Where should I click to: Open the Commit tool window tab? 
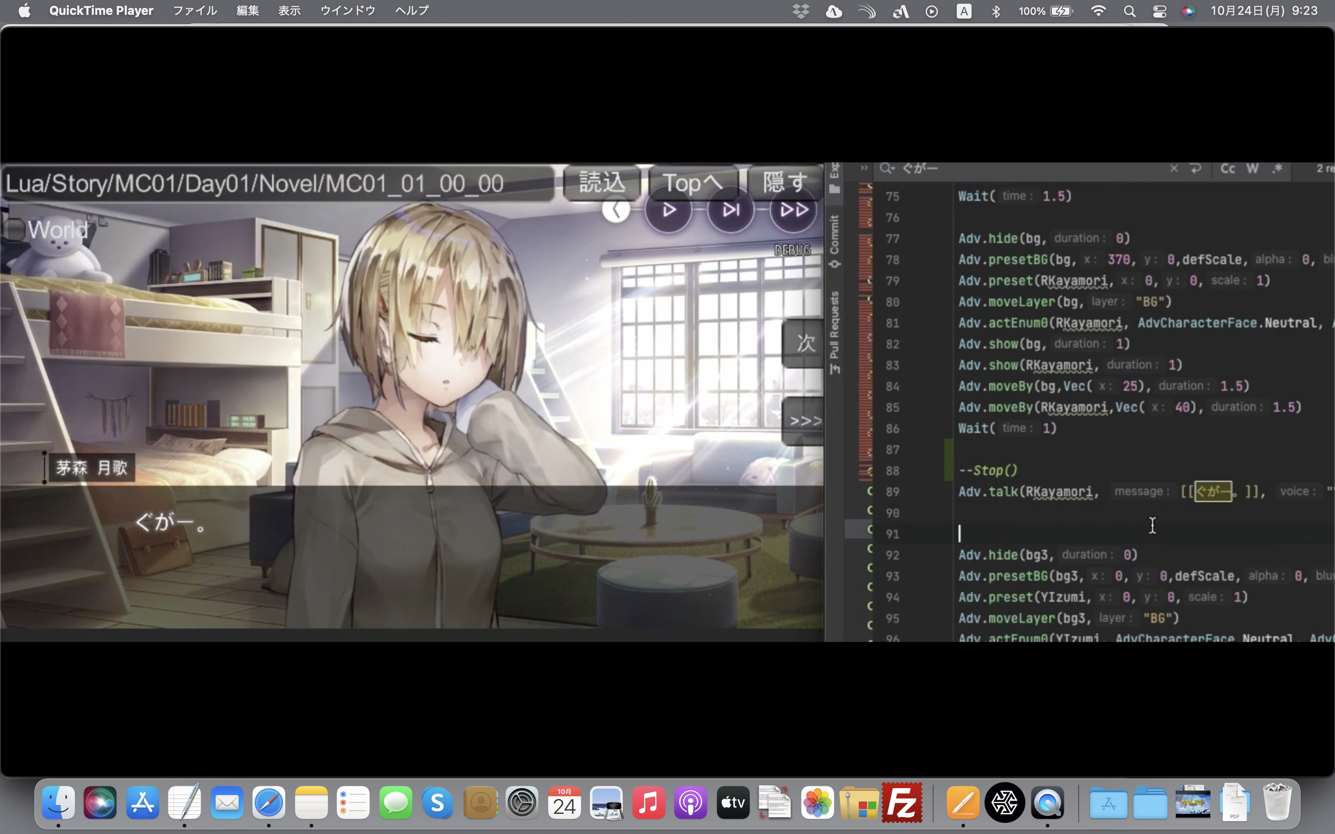point(835,240)
